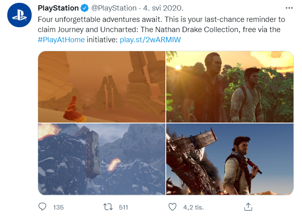
Task: Click the 511 retweets count
Action: tap(123, 207)
